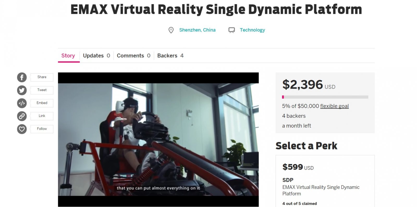Click the funding progress bar
Viewport: 417px width, 207px height.
tap(325, 97)
